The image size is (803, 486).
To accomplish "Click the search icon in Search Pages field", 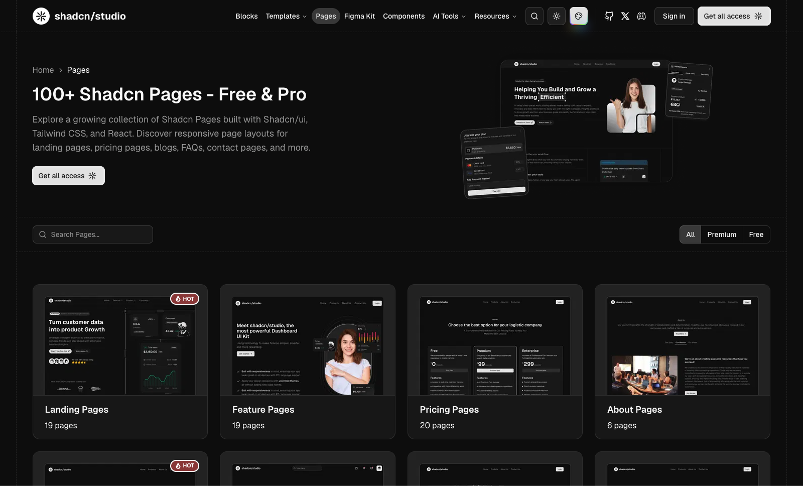I will [x=43, y=234].
